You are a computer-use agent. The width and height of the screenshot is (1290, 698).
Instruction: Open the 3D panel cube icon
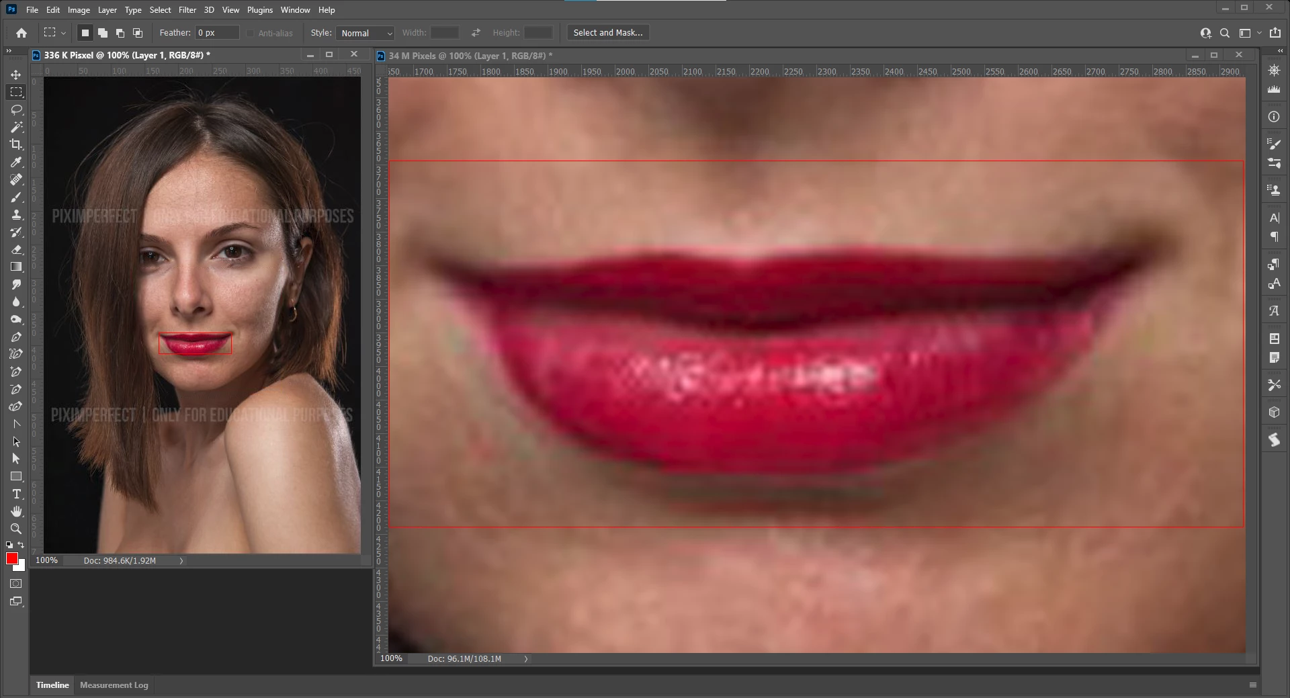tap(1274, 412)
